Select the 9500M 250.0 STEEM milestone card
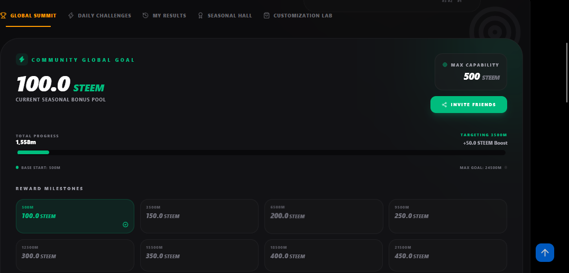The image size is (569, 273). (448, 216)
